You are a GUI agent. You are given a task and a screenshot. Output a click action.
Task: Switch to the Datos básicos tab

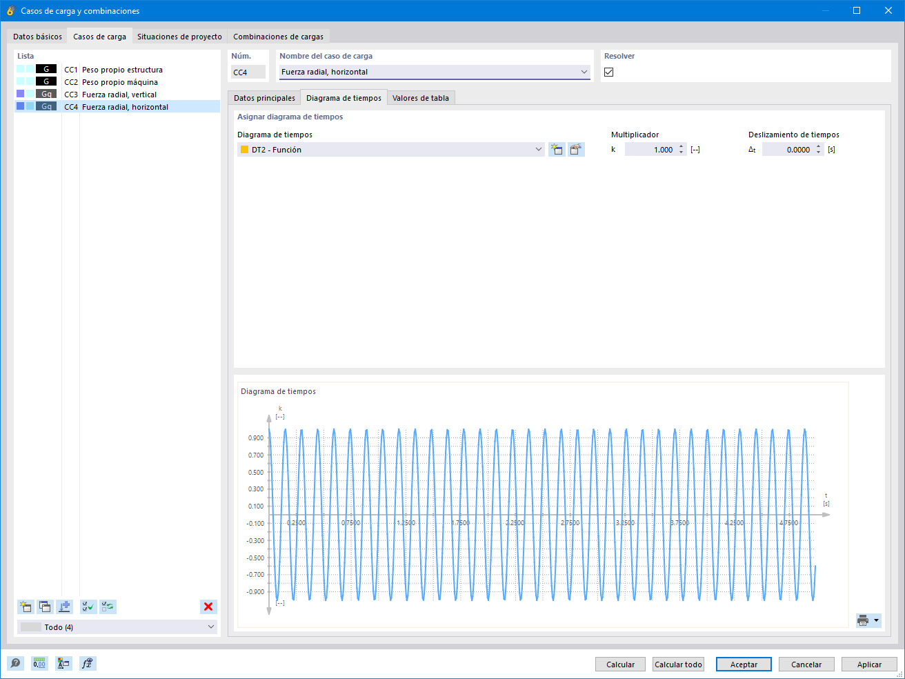point(37,37)
